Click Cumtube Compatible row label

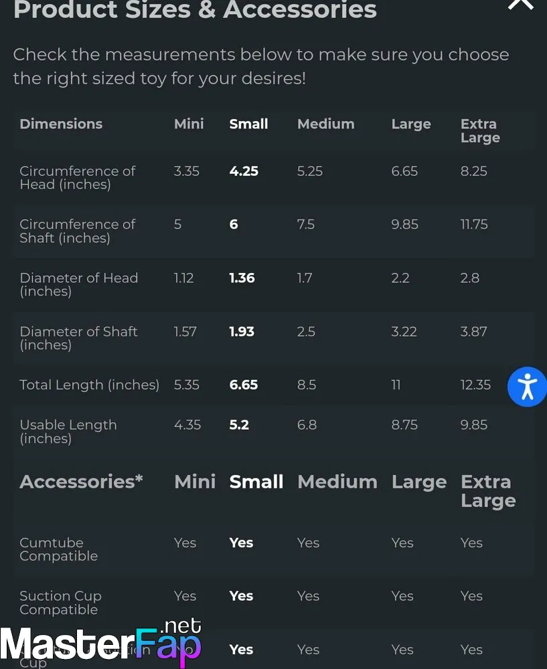click(x=58, y=549)
